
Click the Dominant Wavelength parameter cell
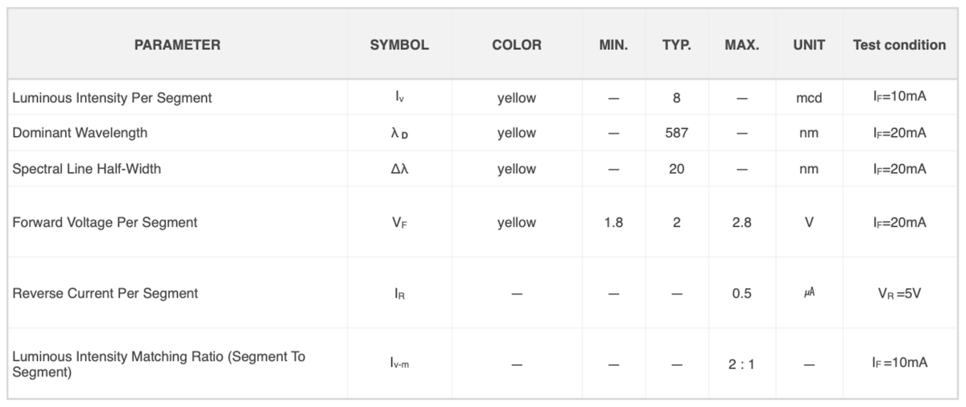[x=80, y=133]
